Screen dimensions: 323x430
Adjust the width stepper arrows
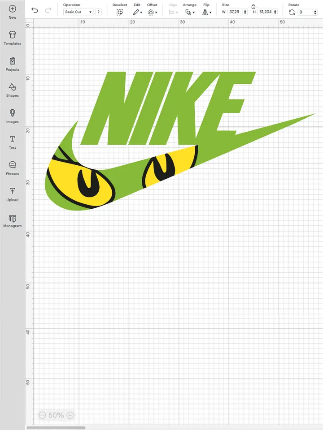(245, 12)
